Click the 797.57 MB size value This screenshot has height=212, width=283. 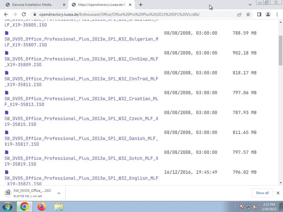(x=245, y=152)
